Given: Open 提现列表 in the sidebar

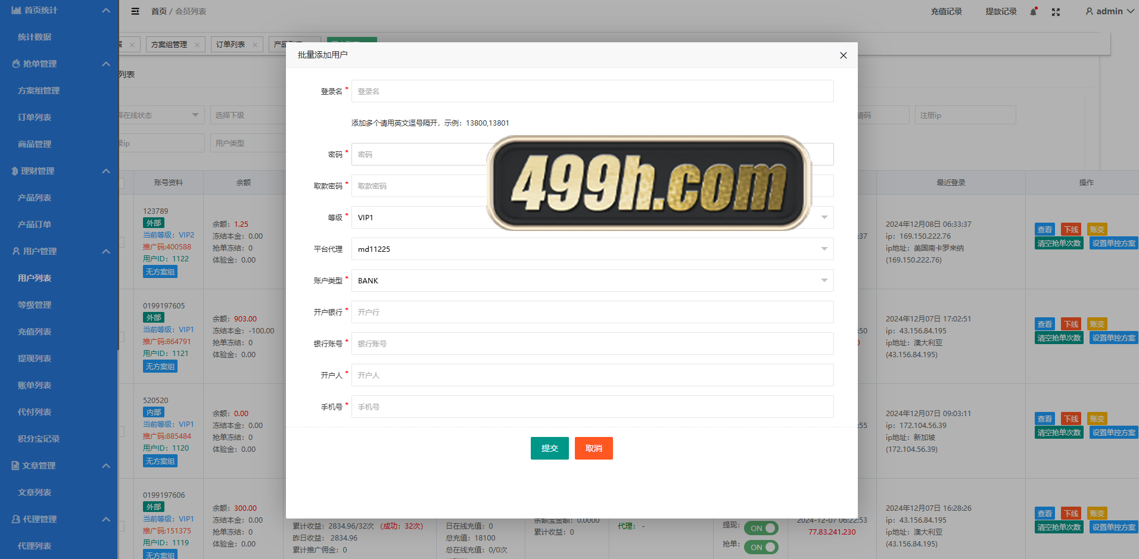Looking at the screenshot, I should pyautogui.click(x=35, y=358).
